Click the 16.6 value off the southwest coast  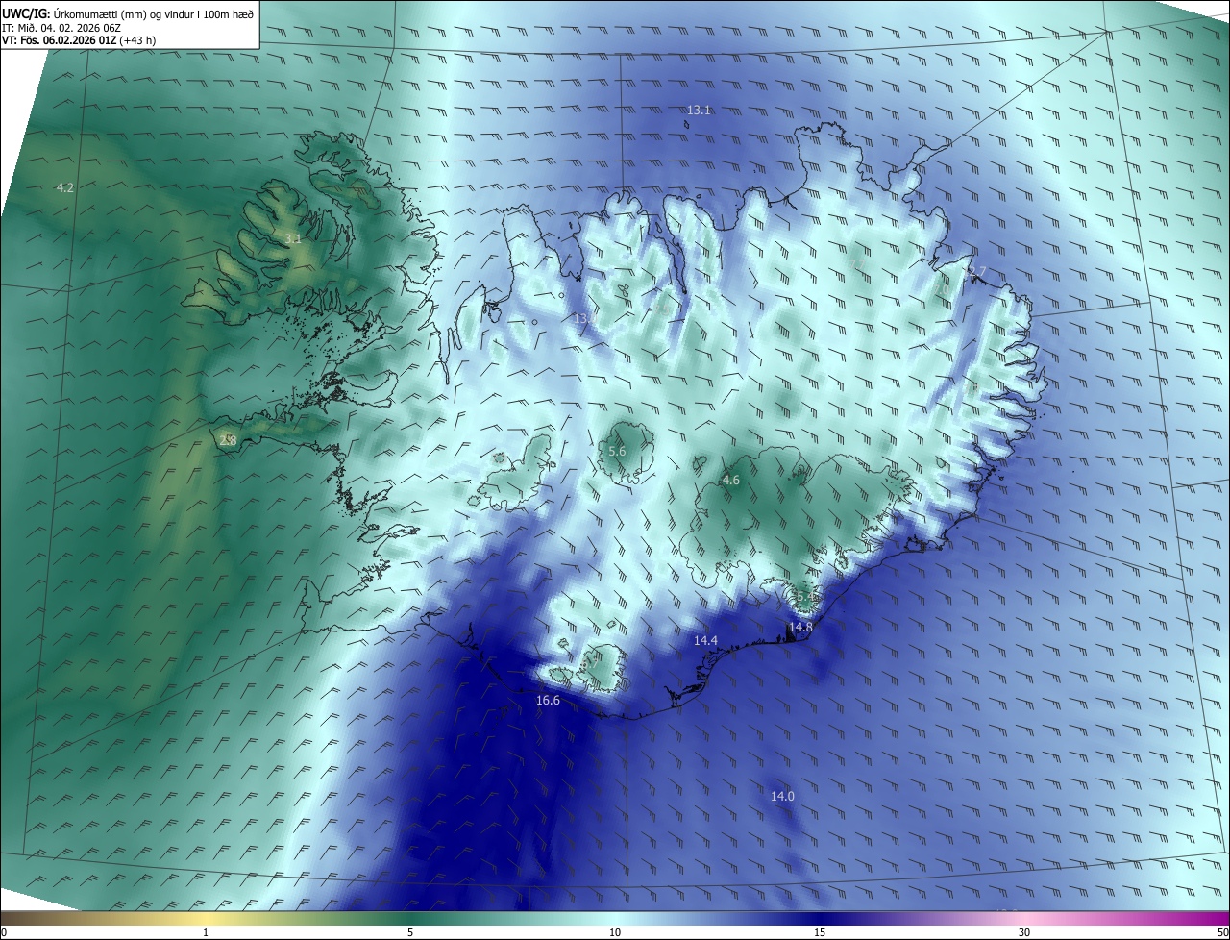548,702
